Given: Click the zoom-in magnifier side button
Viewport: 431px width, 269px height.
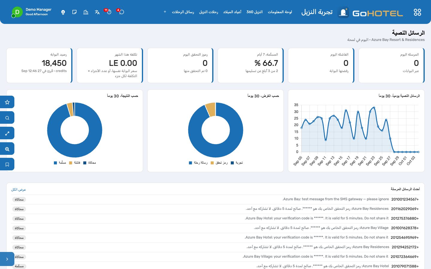Looking at the screenshot, I should click(7, 149).
